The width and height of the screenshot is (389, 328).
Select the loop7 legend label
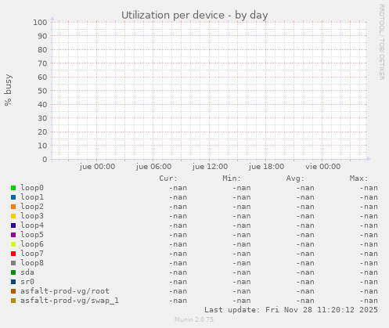pos(32,254)
